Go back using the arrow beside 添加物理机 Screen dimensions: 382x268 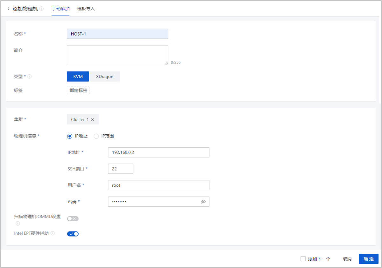coord(8,9)
